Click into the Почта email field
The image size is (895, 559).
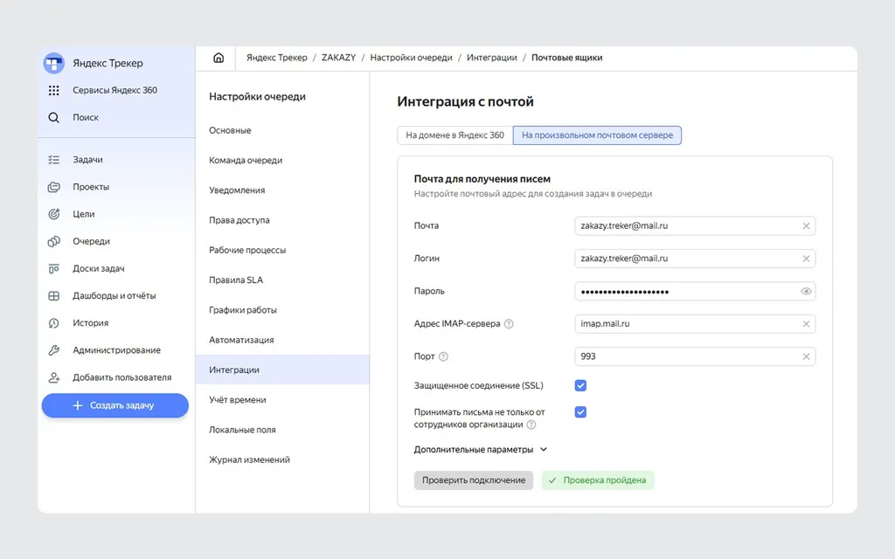695,226
